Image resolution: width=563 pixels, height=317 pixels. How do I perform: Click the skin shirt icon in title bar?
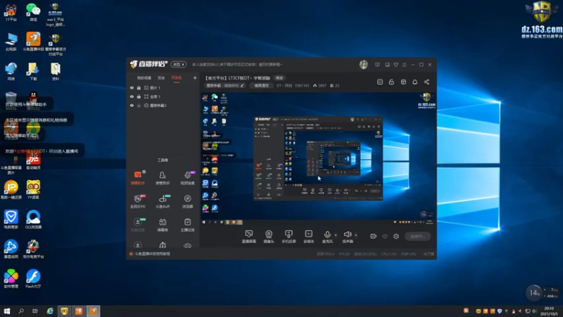396,65
